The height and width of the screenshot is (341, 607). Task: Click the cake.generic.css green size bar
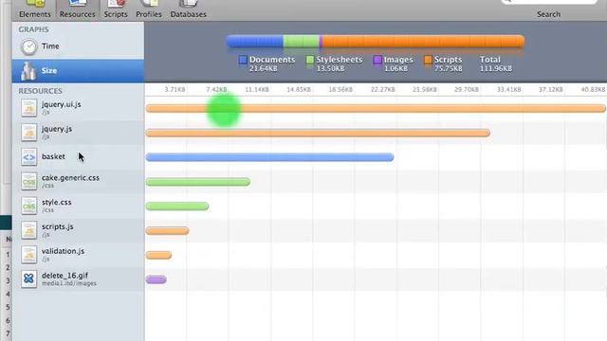198,182
